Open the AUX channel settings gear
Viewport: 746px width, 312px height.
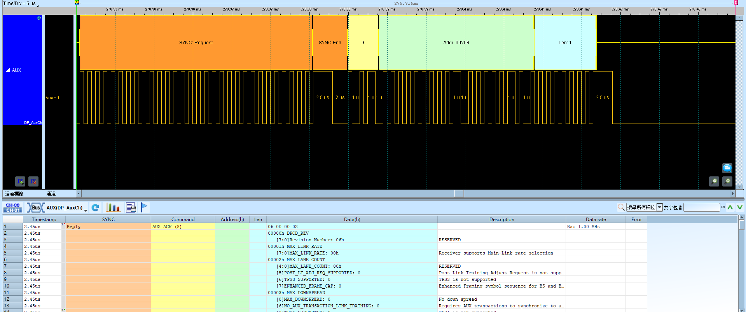[39, 18]
